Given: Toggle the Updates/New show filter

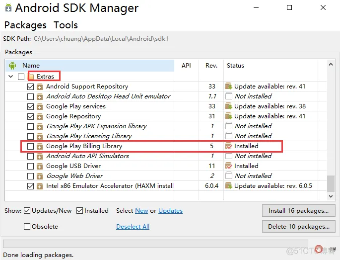Looking at the screenshot, I should [x=27, y=210].
